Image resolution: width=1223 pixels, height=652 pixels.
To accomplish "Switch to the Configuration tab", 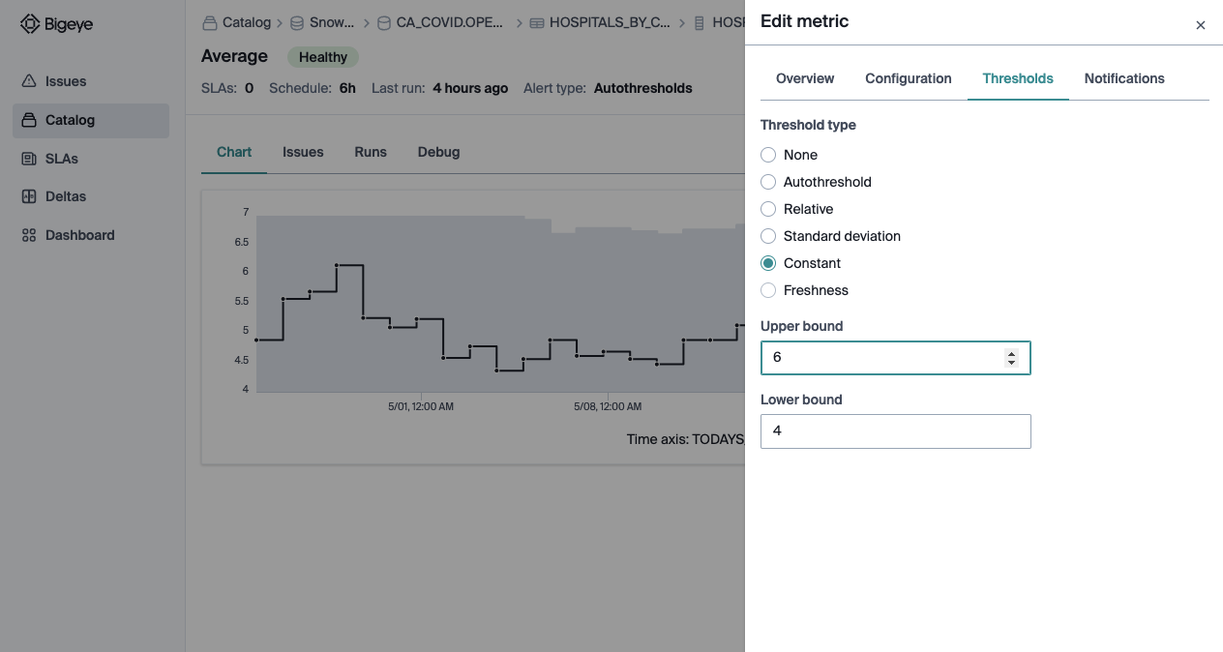I will point(909,78).
